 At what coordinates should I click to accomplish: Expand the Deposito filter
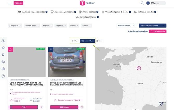pyautogui.click(x=61, y=26)
